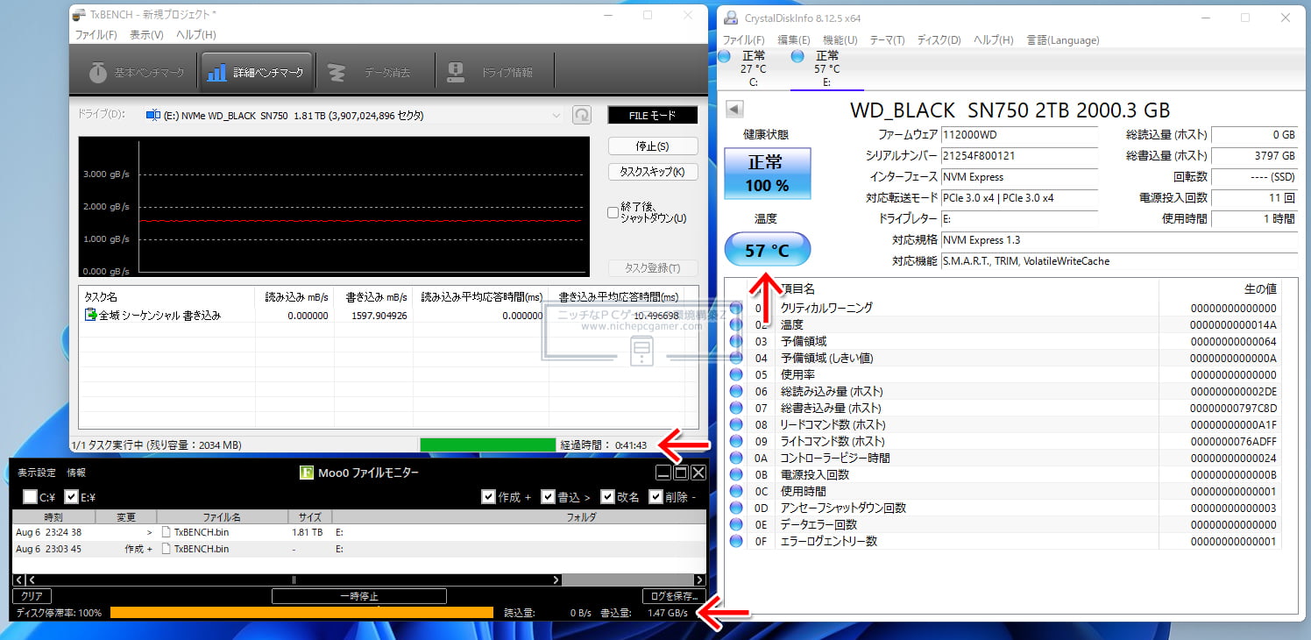Click the ファームウェア field 112000WD
Viewport: 1311px width, 640px height.
click(1018, 135)
